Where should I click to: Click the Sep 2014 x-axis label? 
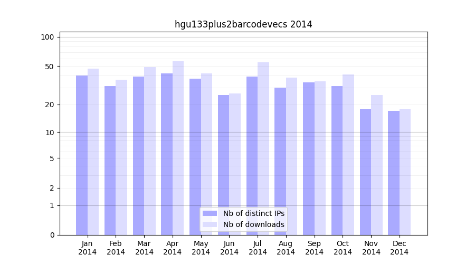click(x=314, y=248)
